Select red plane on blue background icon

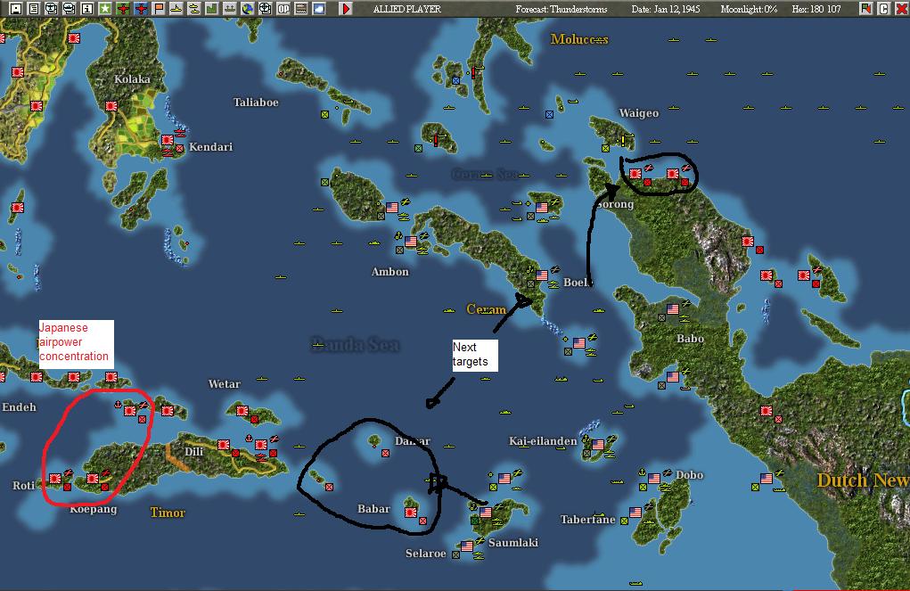coord(141,8)
